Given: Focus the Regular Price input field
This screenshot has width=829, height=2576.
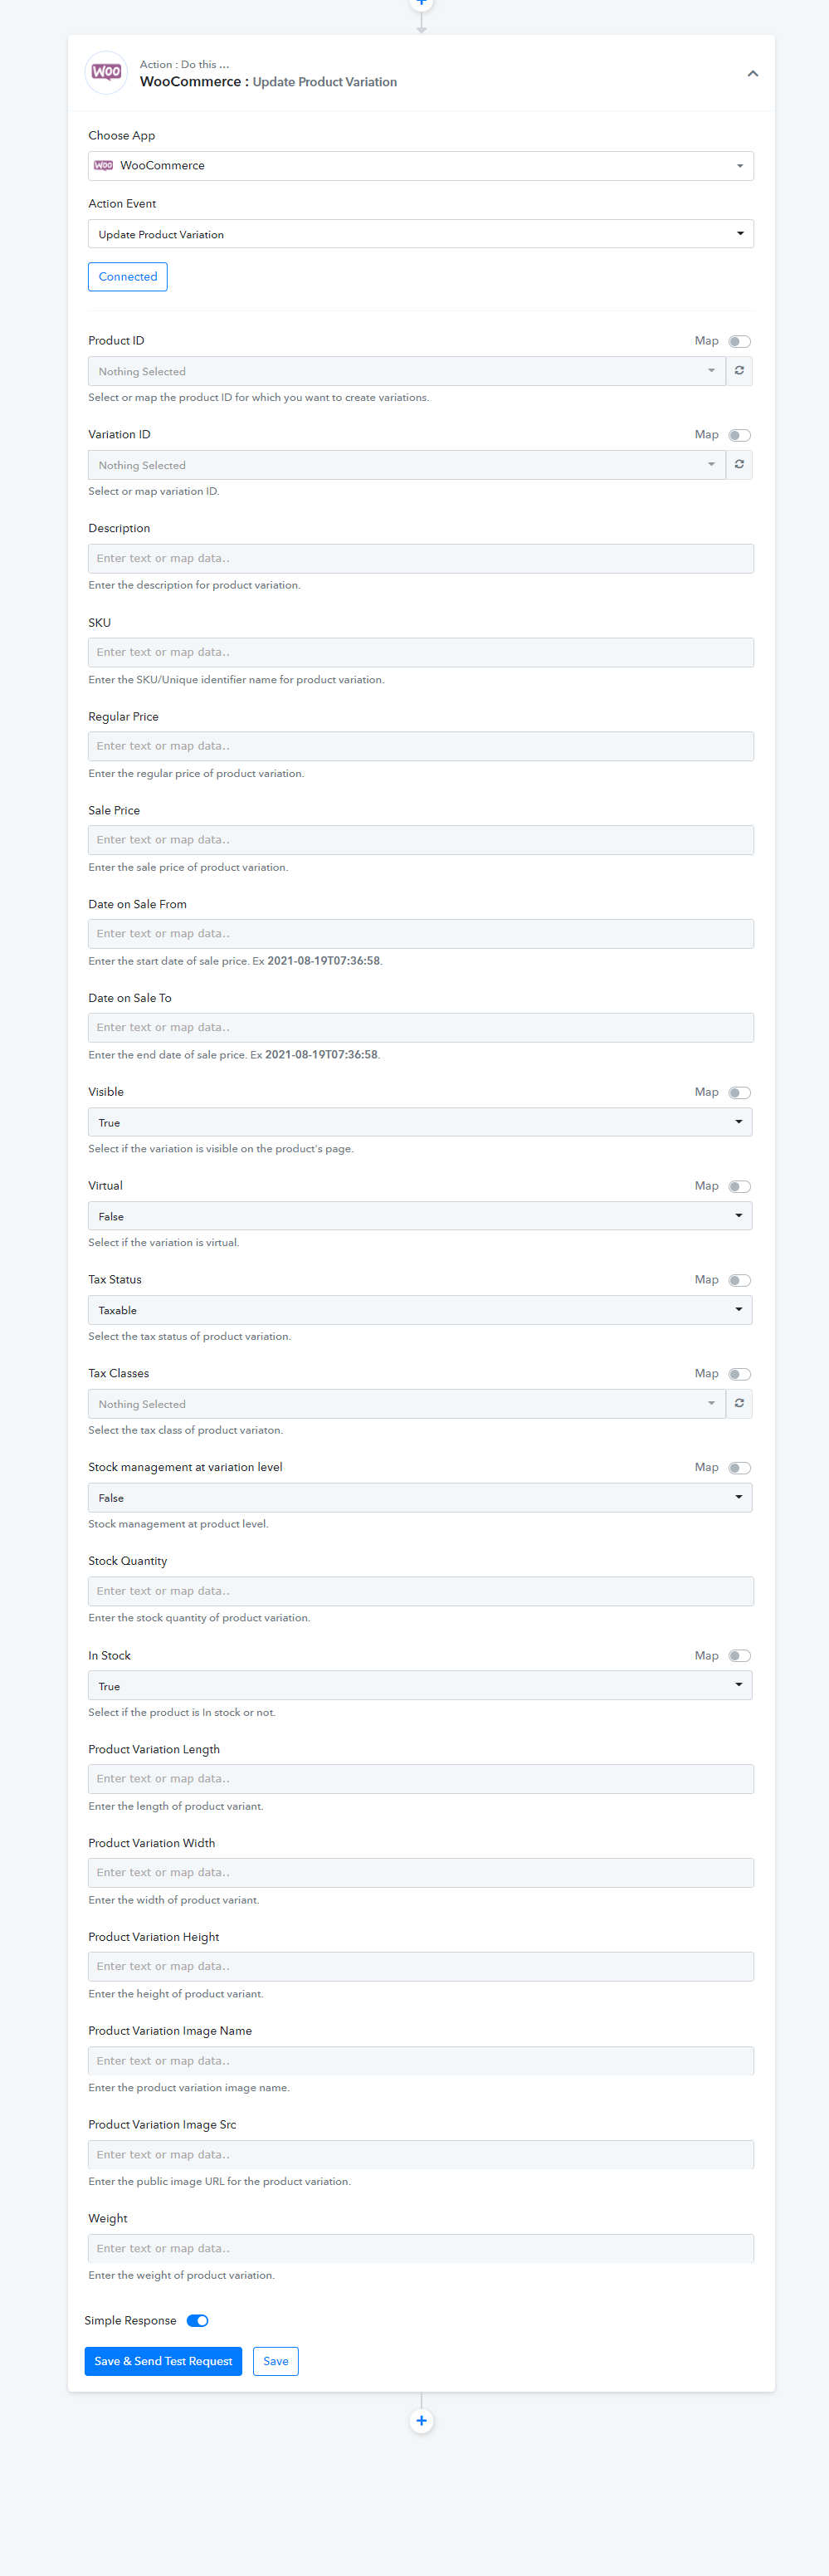Looking at the screenshot, I should [x=421, y=746].
